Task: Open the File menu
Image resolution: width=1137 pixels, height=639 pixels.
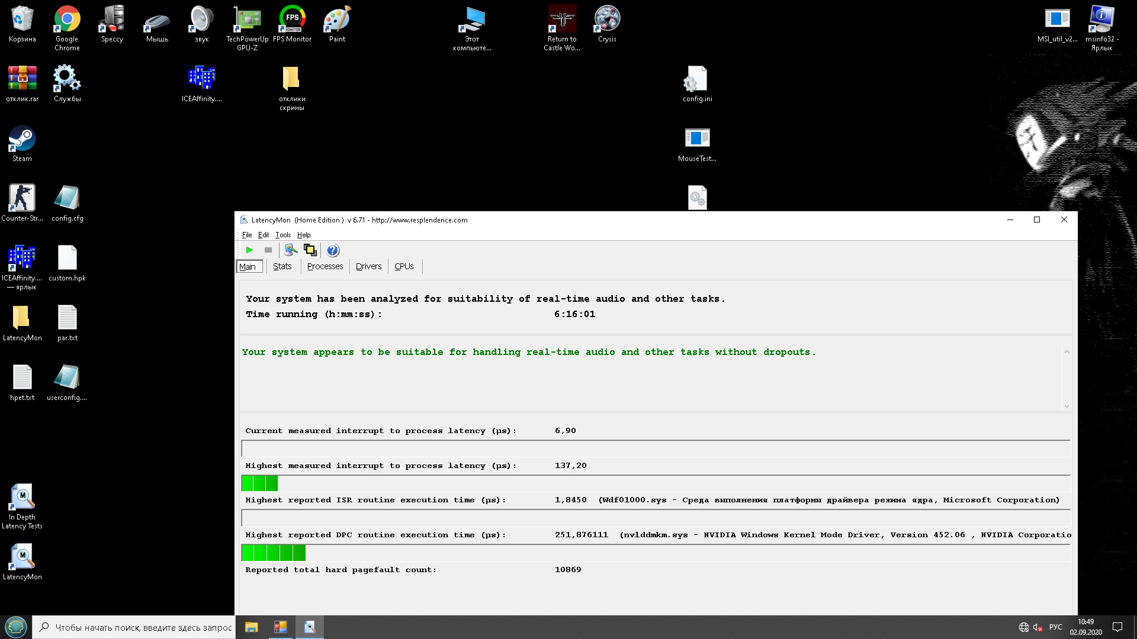Action: click(247, 235)
